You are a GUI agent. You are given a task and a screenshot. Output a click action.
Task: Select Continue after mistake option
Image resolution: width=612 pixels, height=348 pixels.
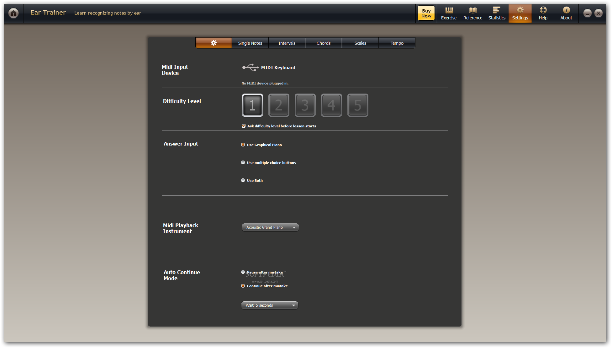pyautogui.click(x=243, y=286)
